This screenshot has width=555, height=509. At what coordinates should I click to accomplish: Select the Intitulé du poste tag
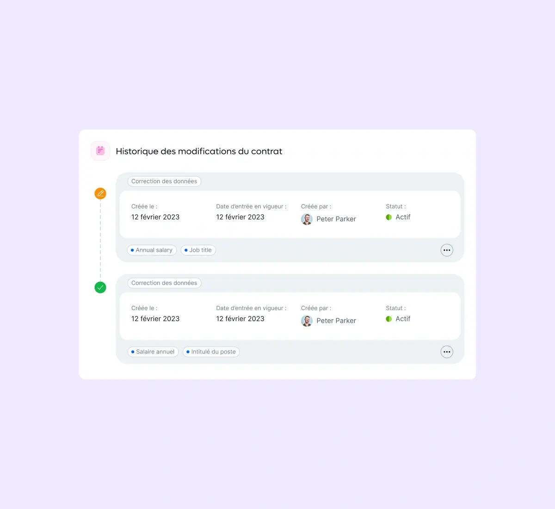click(211, 352)
